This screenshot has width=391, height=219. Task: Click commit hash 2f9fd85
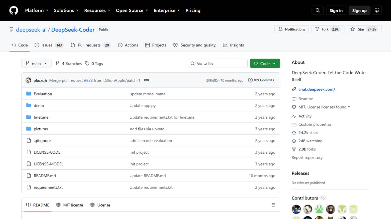tap(212, 80)
